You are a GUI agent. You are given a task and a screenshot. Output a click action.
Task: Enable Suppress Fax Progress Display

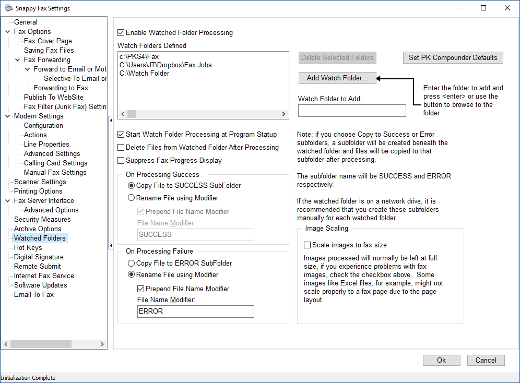pyautogui.click(x=121, y=161)
